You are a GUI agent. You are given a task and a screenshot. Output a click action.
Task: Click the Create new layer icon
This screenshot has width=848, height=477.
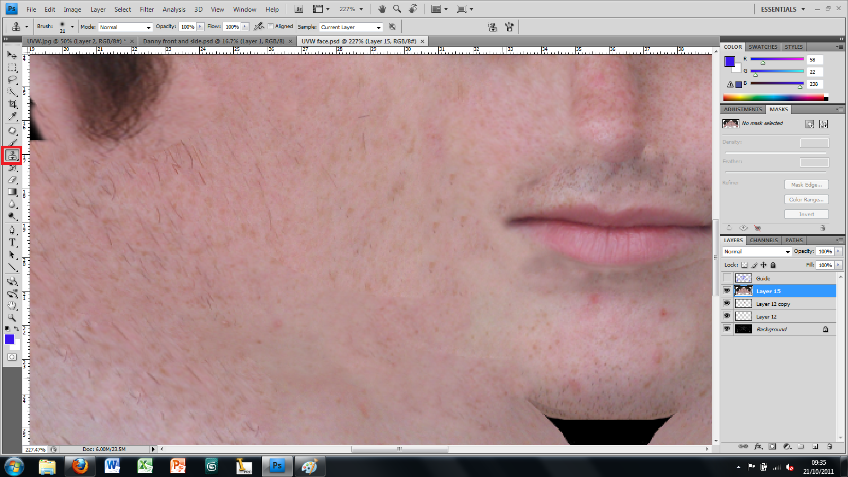click(x=814, y=446)
